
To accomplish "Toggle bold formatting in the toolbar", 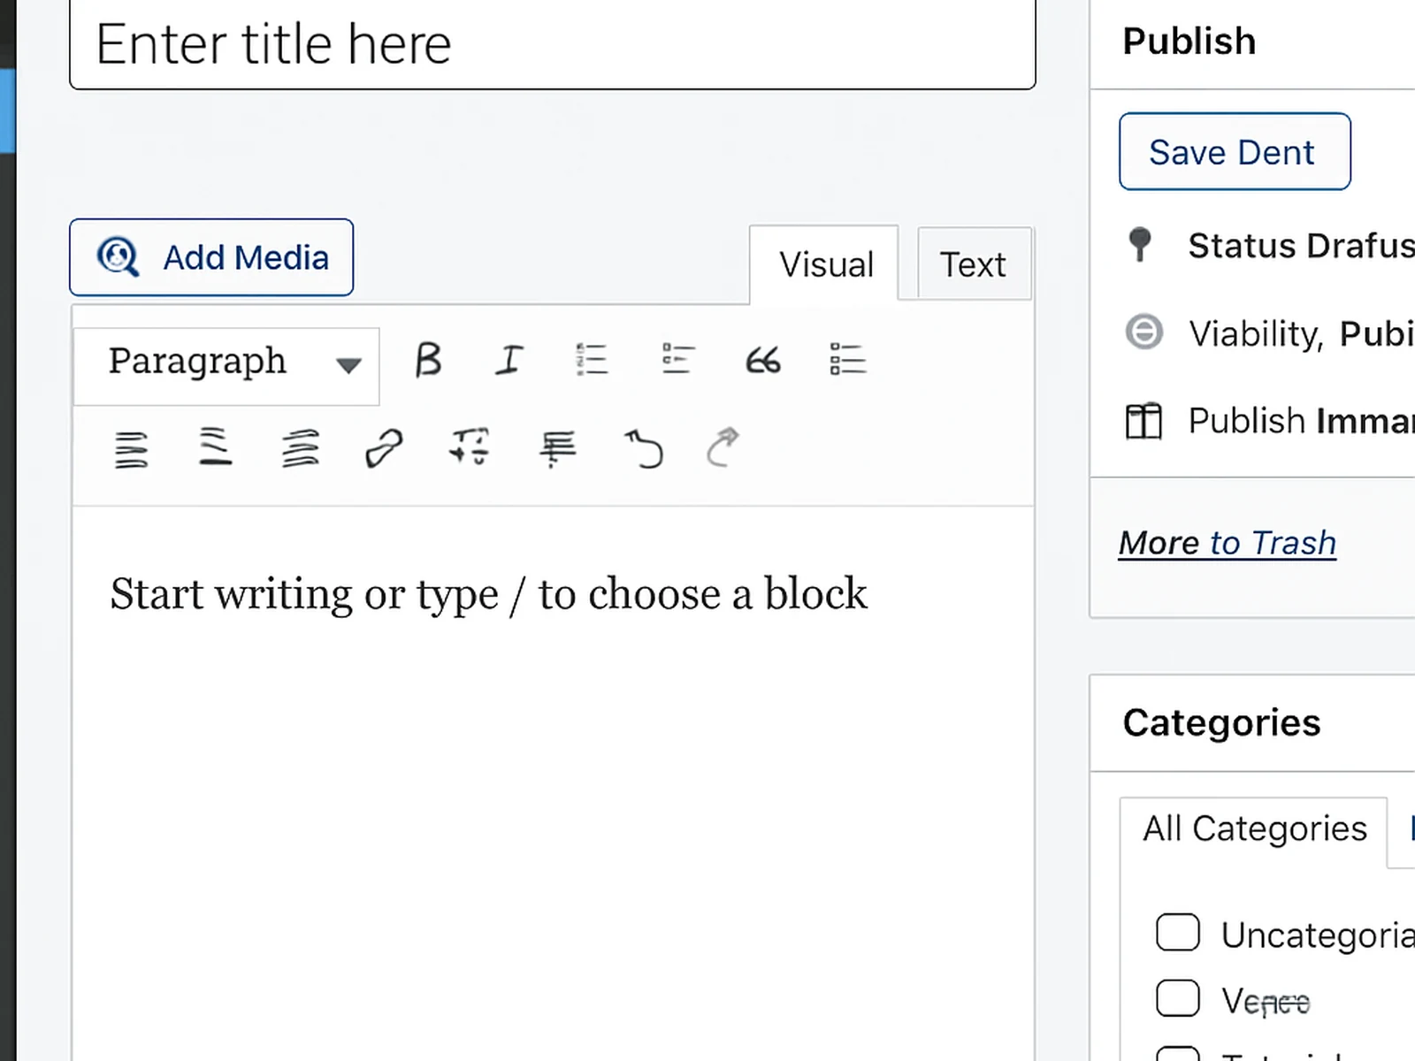I will coord(428,361).
